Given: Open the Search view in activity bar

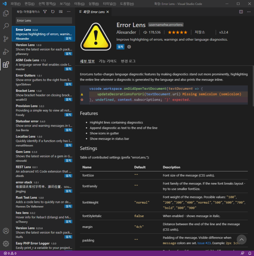Looking at the screenshot, I should coord(6,26).
